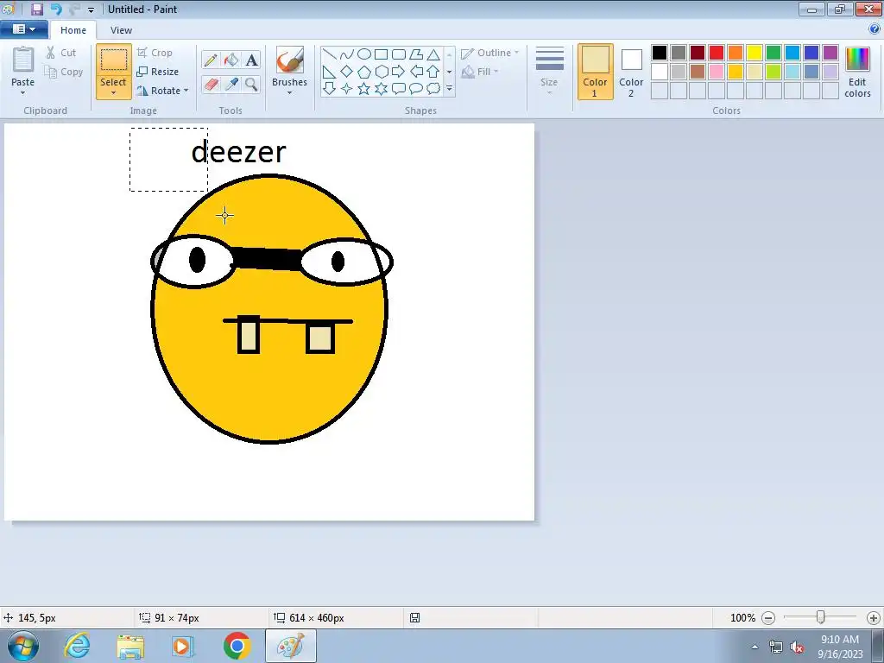
Task: Click the zoom out minus button
Action: 767,618
